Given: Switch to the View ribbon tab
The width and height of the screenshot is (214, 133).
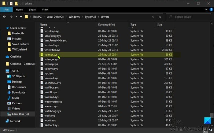Looking at the screenshot, I should [45, 9].
